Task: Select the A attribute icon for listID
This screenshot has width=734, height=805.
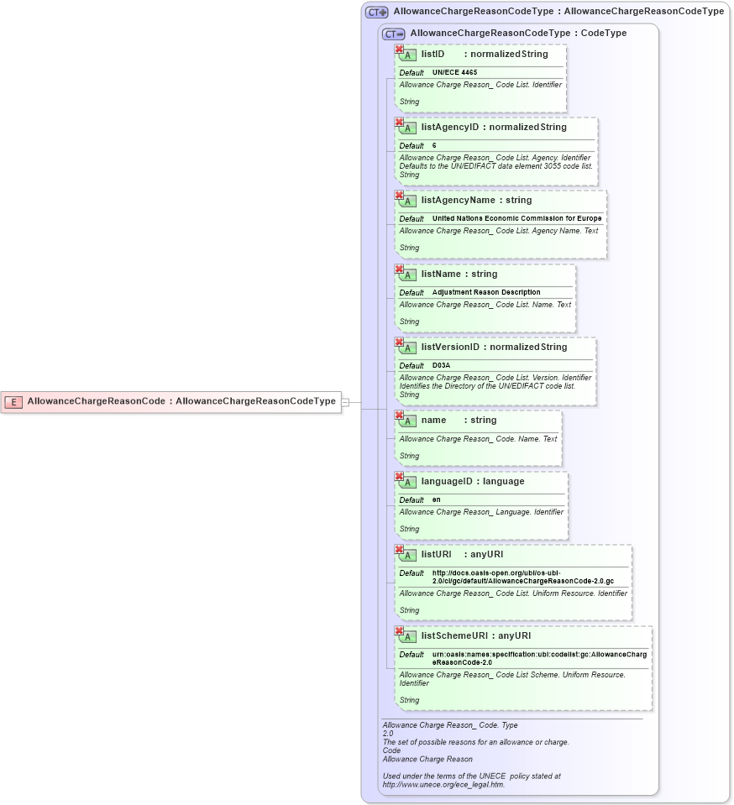Action: point(408,54)
